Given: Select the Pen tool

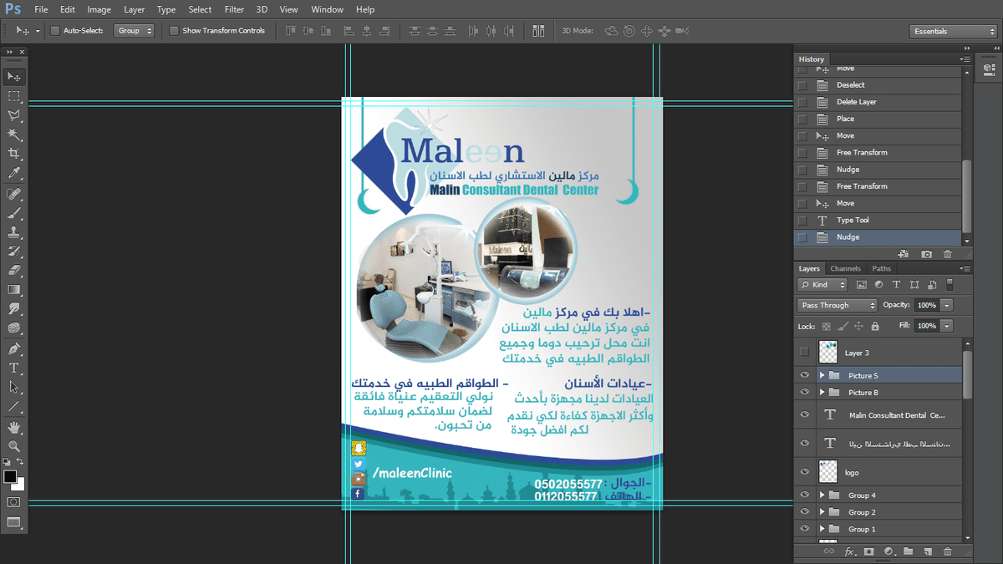Looking at the screenshot, I should (x=14, y=348).
